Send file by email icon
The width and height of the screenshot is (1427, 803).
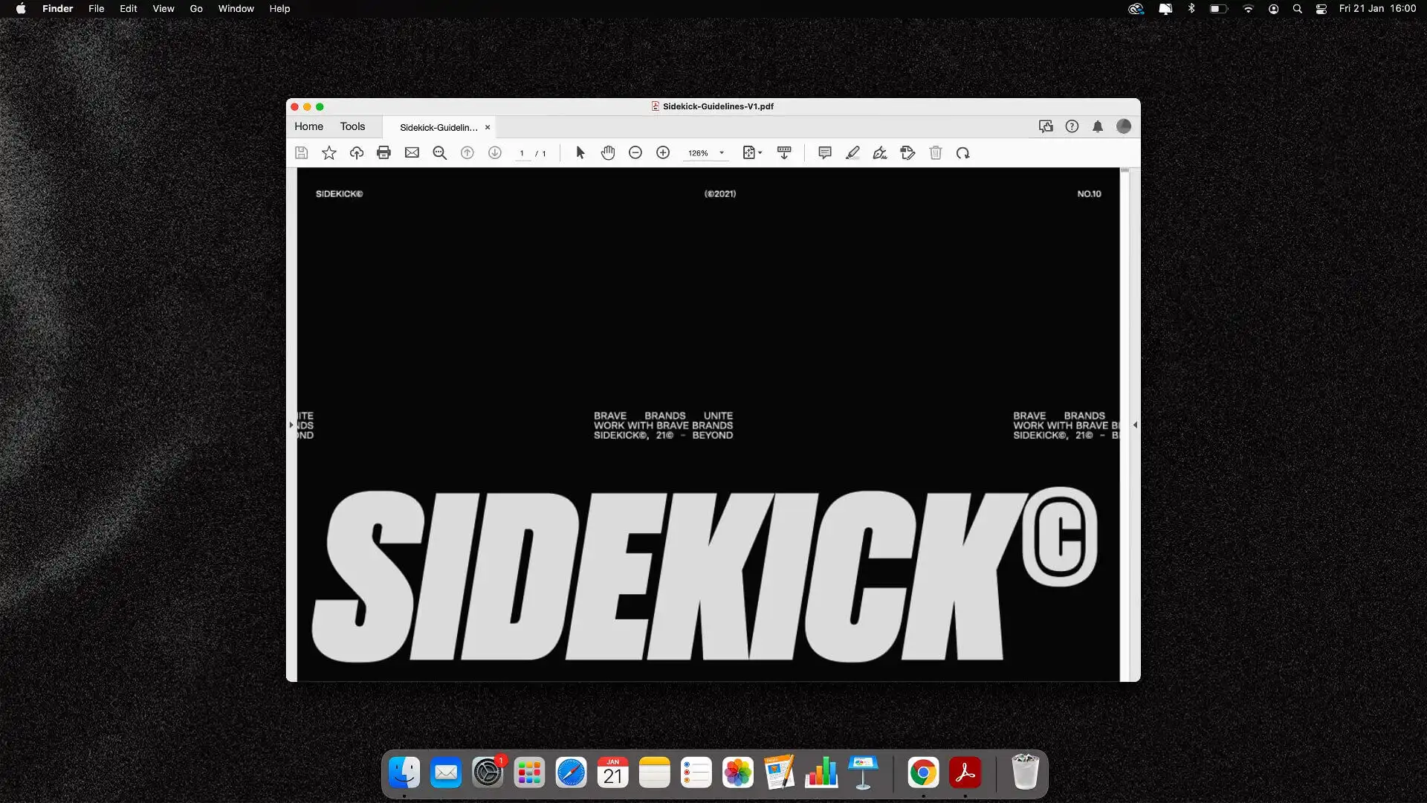point(412,153)
